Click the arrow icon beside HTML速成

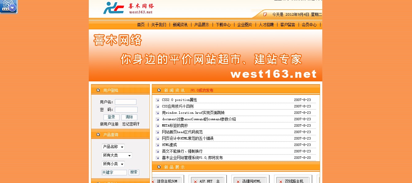(157, 145)
